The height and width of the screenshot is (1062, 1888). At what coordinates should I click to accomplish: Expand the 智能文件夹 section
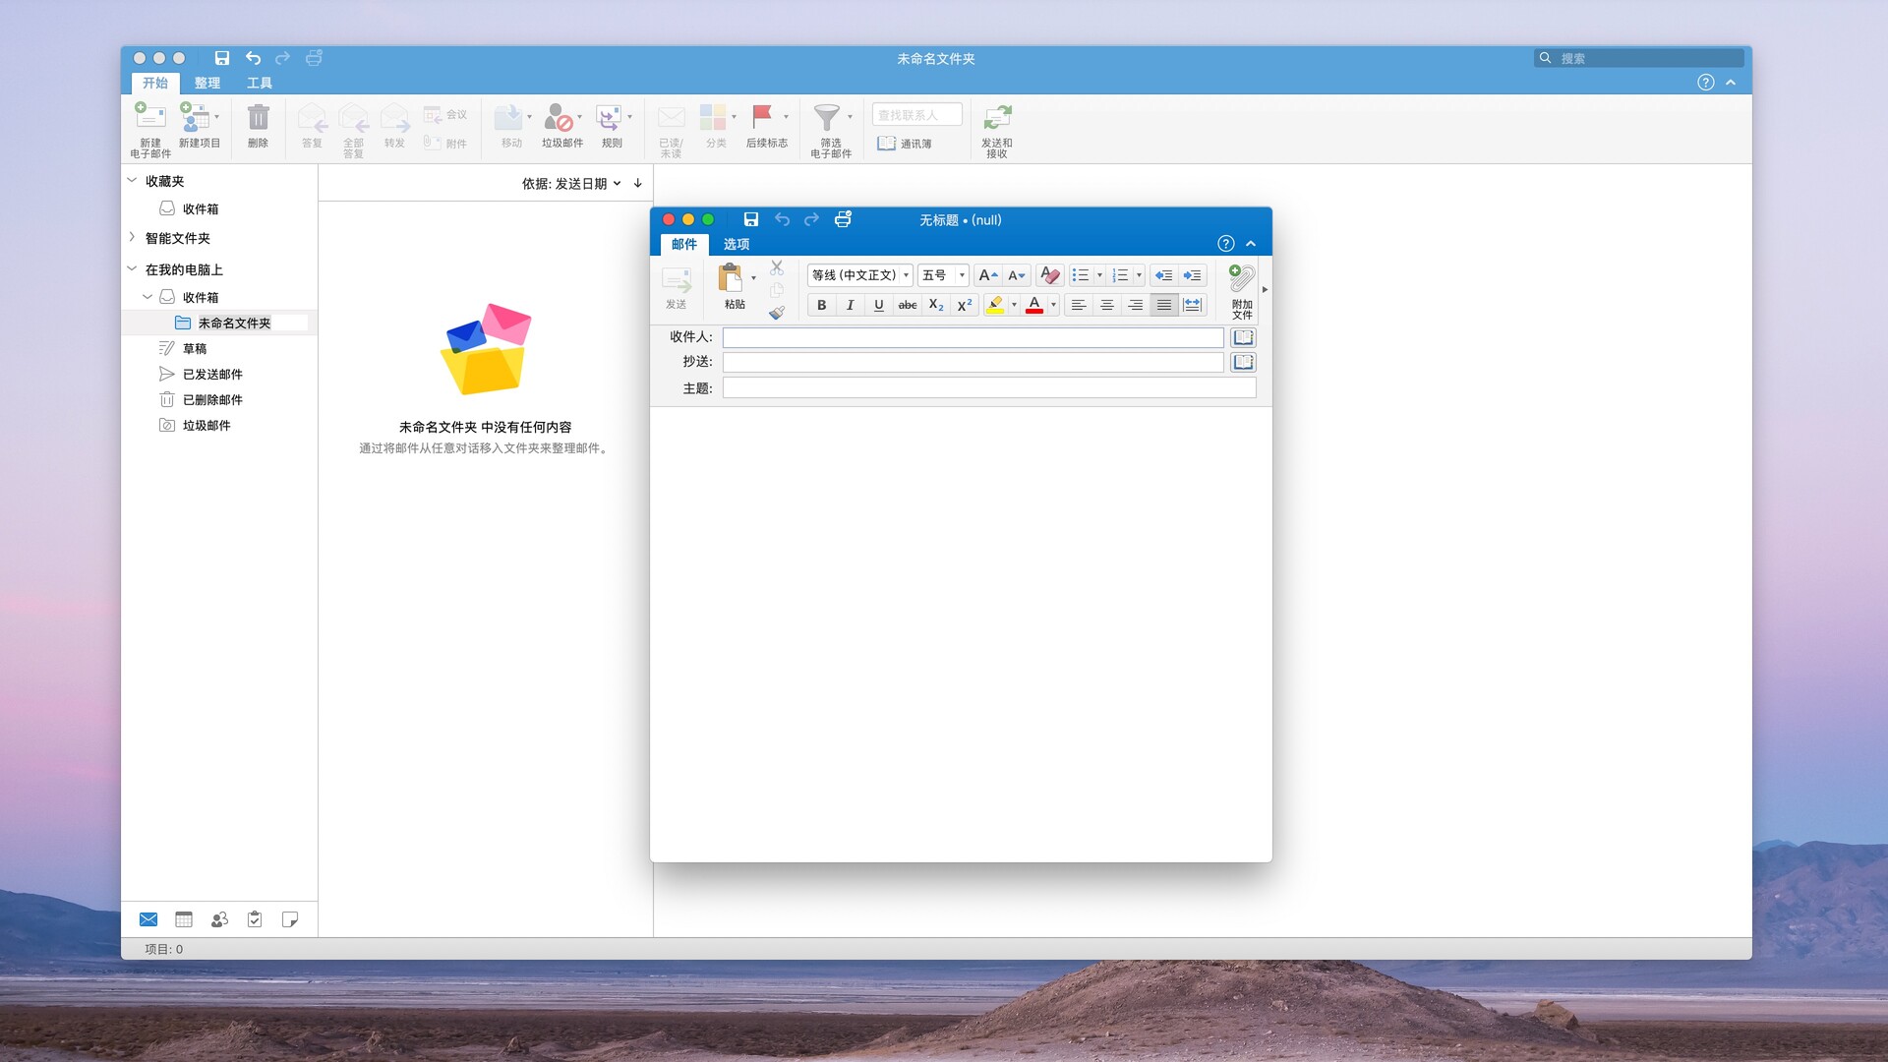click(x=133, y=238)
